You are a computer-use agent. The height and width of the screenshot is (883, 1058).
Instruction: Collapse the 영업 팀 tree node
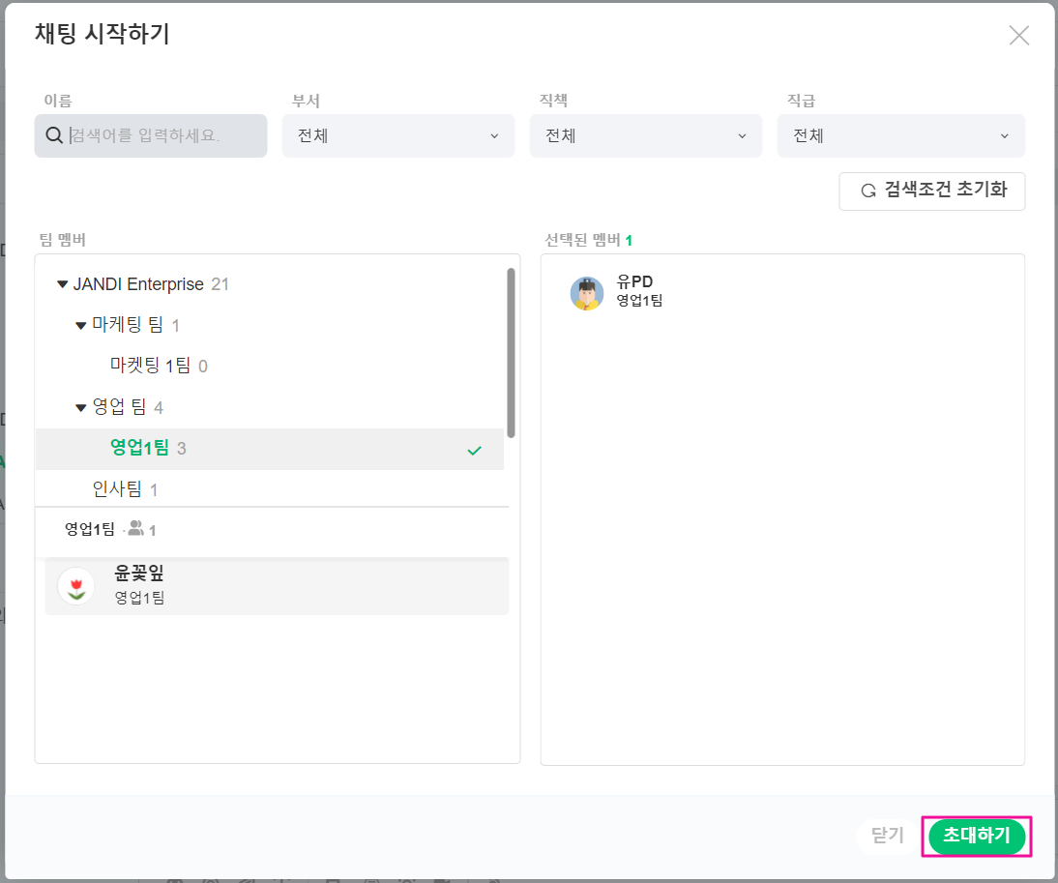(81, 408)
